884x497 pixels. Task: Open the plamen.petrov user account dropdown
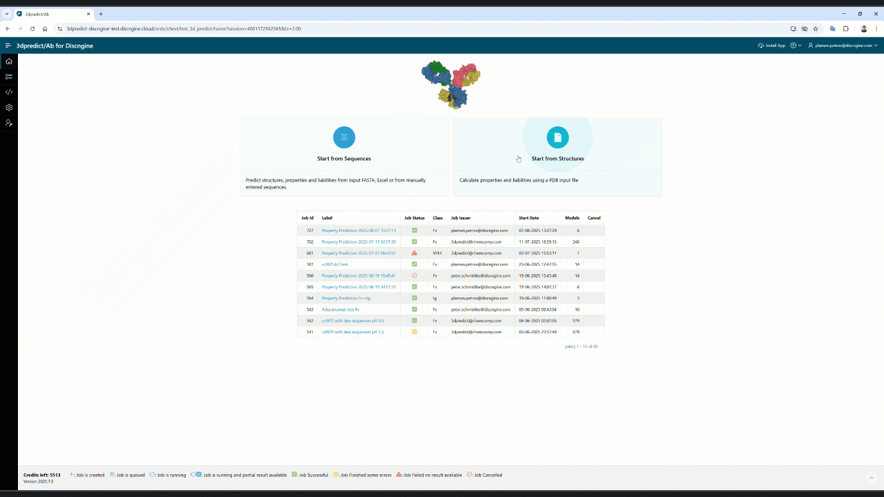843,46
